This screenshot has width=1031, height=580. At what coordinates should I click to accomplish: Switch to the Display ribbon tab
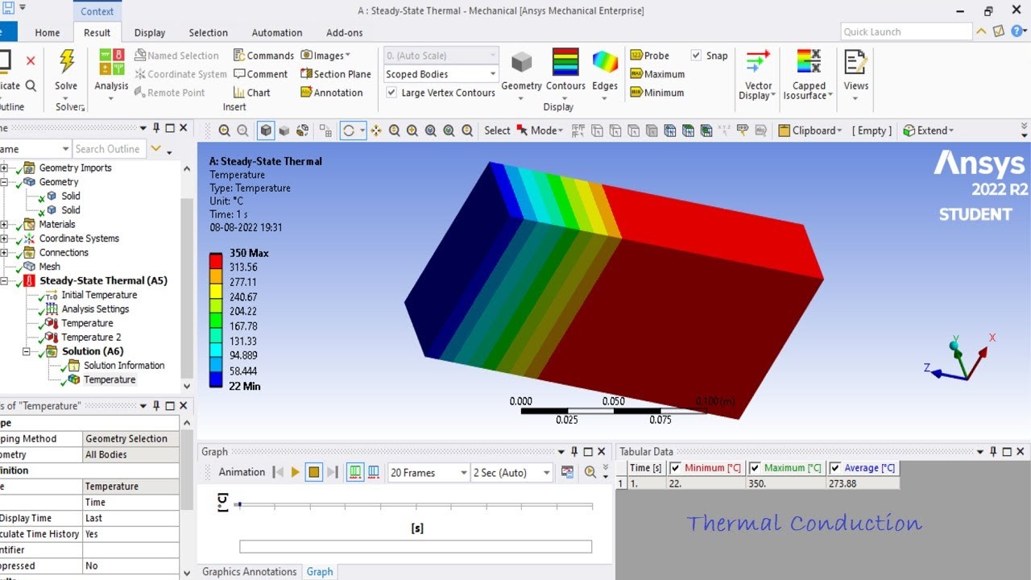pos(150,33)
